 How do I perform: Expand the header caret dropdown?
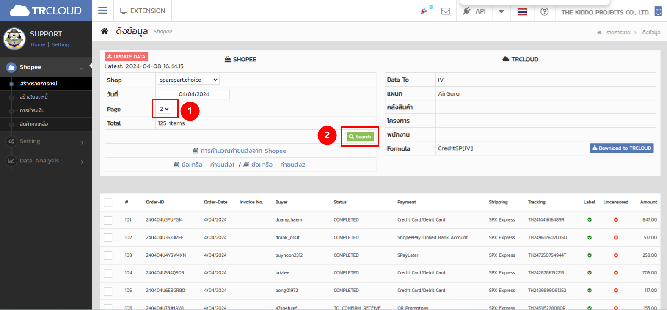(x=501, y=11)
